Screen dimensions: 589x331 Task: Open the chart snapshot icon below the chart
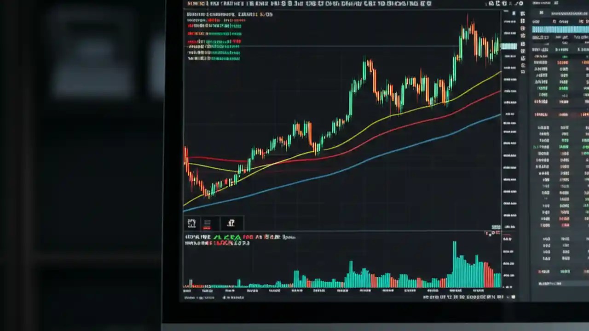point(192,223)
